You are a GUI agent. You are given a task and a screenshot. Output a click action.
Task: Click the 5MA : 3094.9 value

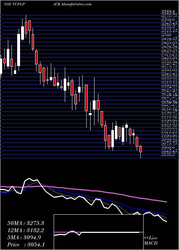24,237
